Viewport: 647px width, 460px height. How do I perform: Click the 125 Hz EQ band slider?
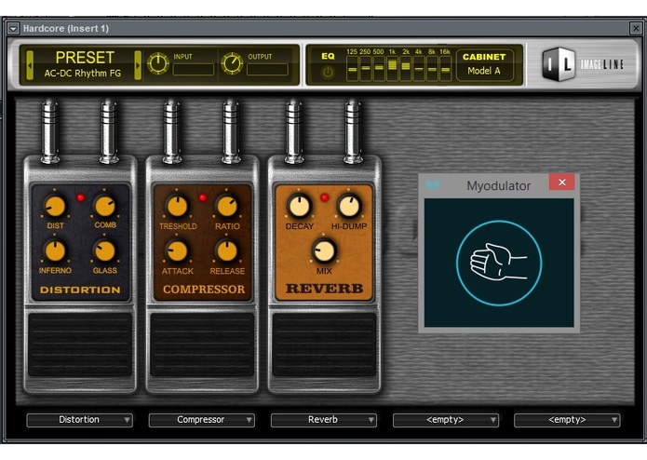pyautogui.click(x=352, y=69)
